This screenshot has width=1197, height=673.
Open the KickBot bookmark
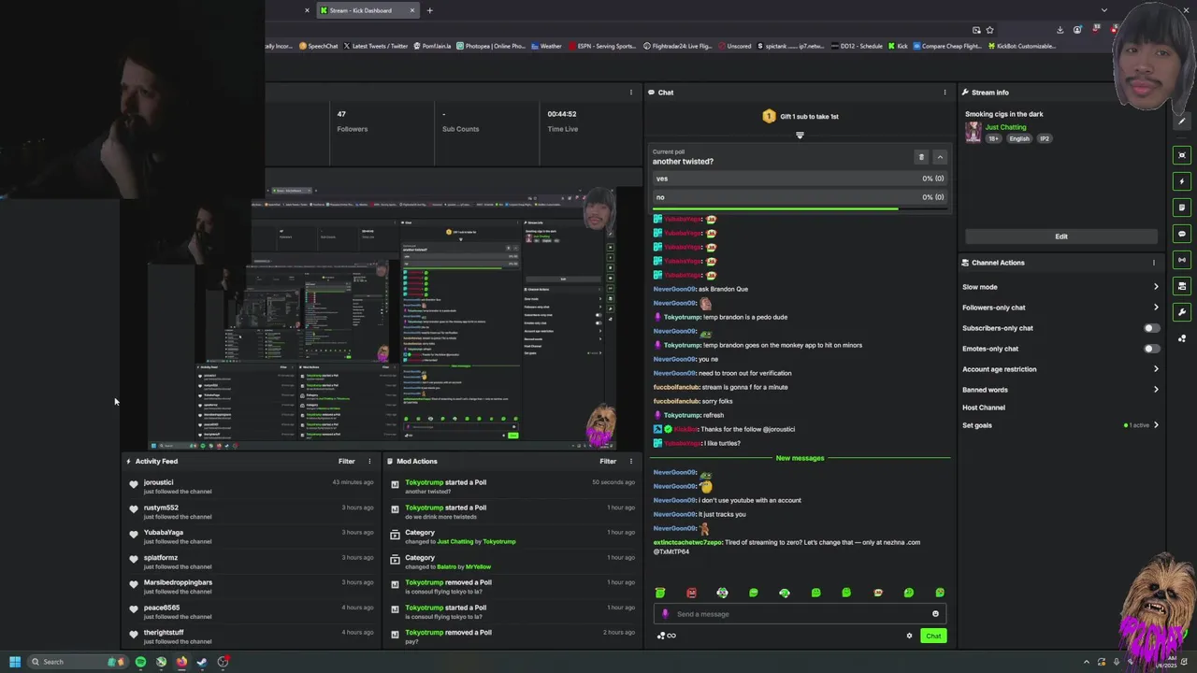point(1021,46)
